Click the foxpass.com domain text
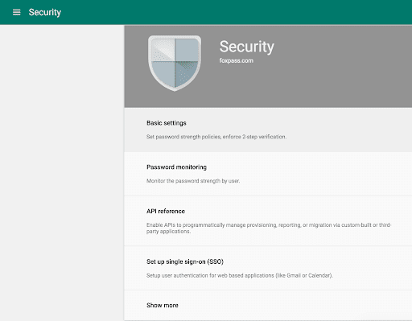This screenshot has width=412, height=321. tap(236, 60)
